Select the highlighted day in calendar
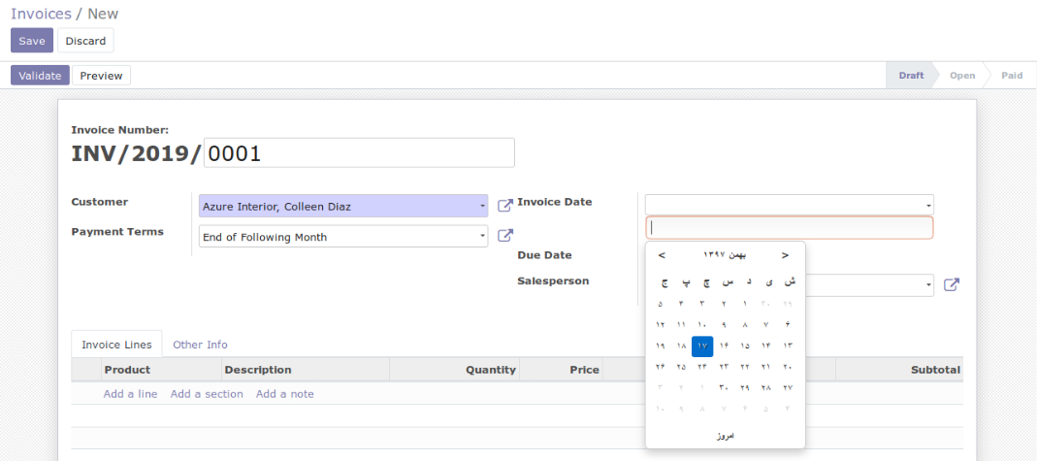 (702, 346)
